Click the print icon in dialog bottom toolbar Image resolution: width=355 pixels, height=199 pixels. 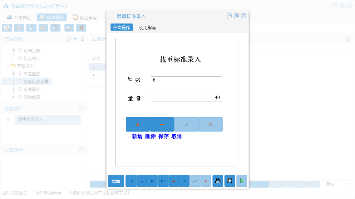click(218, 181)
